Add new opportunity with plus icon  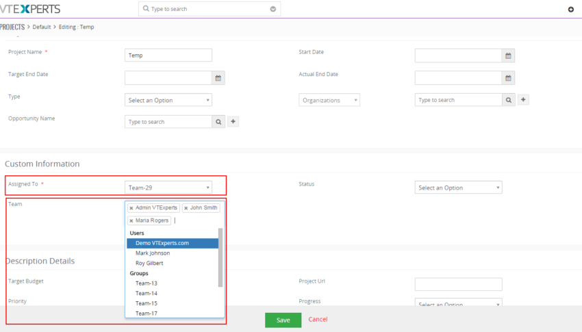[233, 121]
